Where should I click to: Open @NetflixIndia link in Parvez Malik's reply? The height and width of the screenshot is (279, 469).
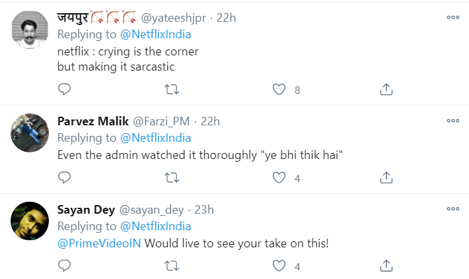tap(155, 138)
